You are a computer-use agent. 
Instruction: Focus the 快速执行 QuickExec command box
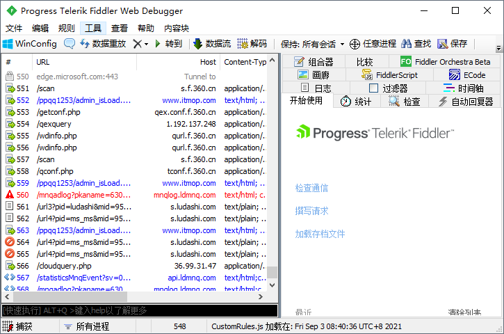pyautogui.click(x=140, y=310)
